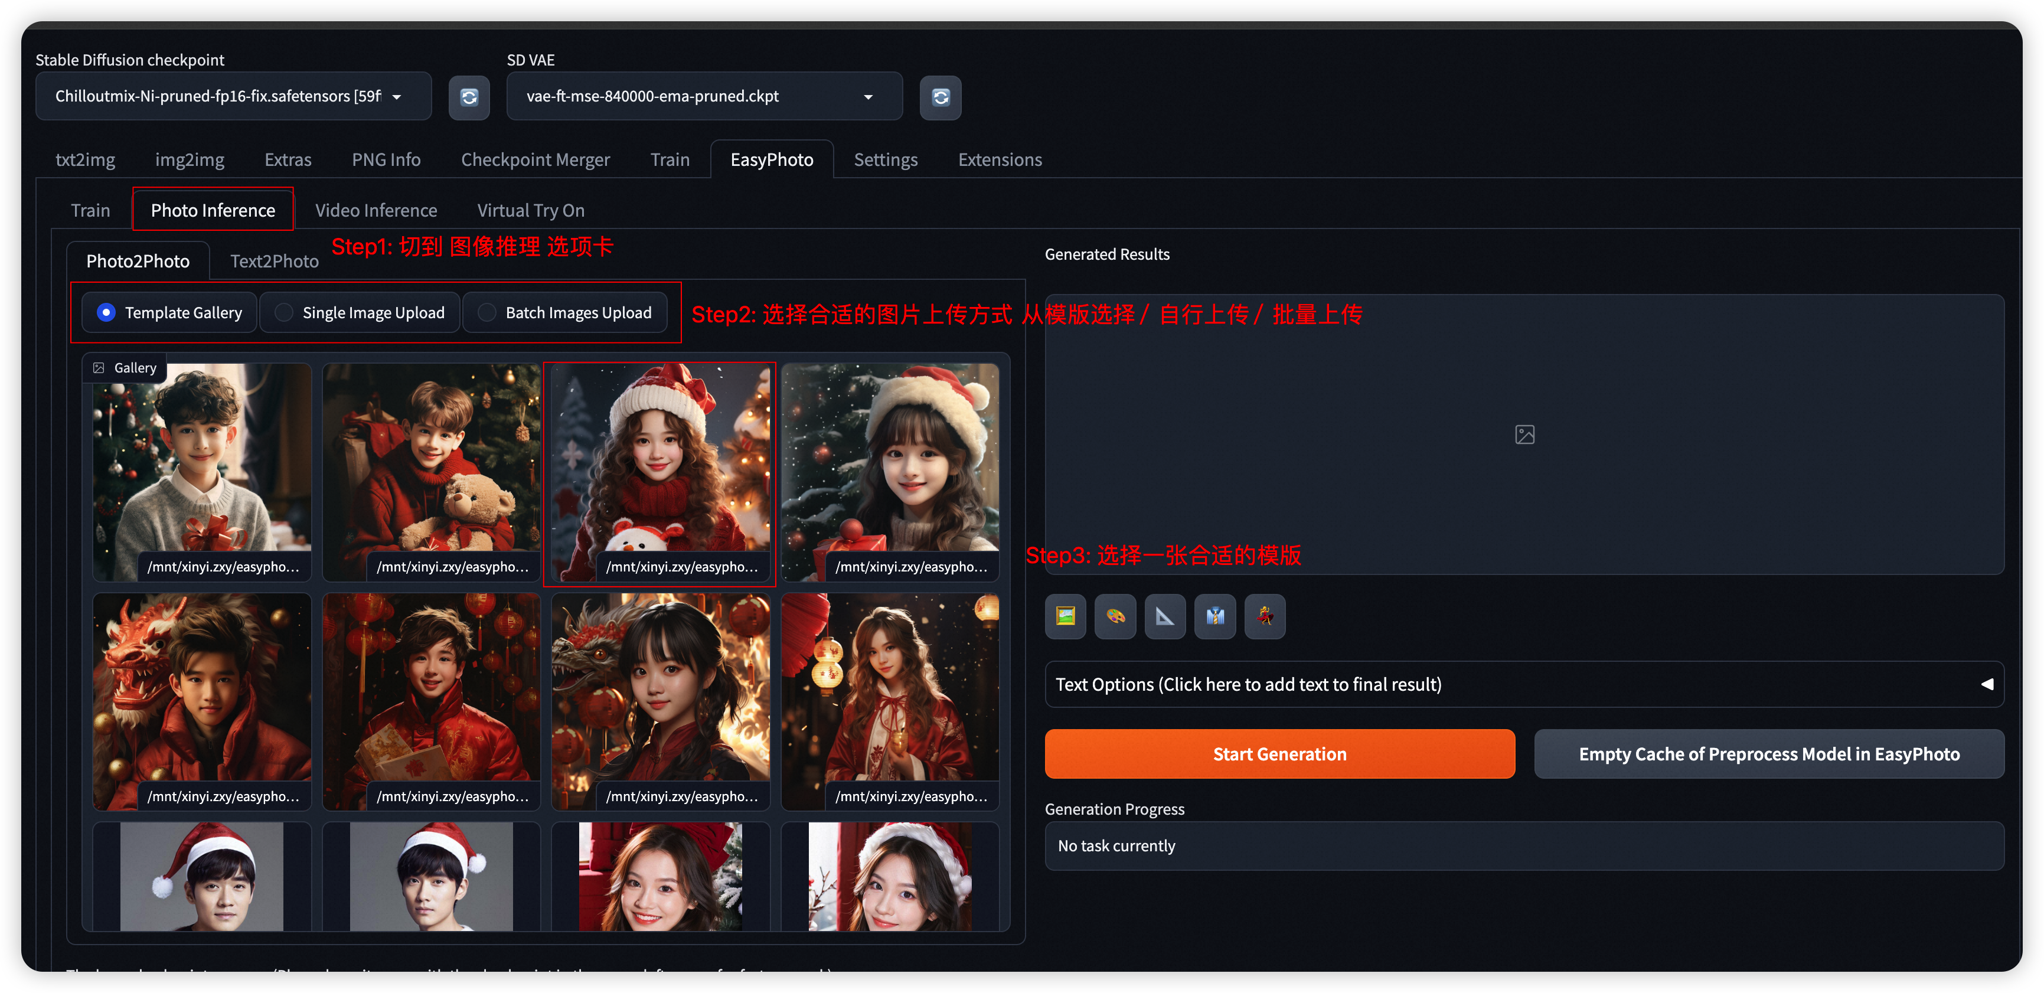The width and height of the screenshot is (2044, 993).
Task: Select the Template Gallery radio option
Action: (x=106, y=312)
